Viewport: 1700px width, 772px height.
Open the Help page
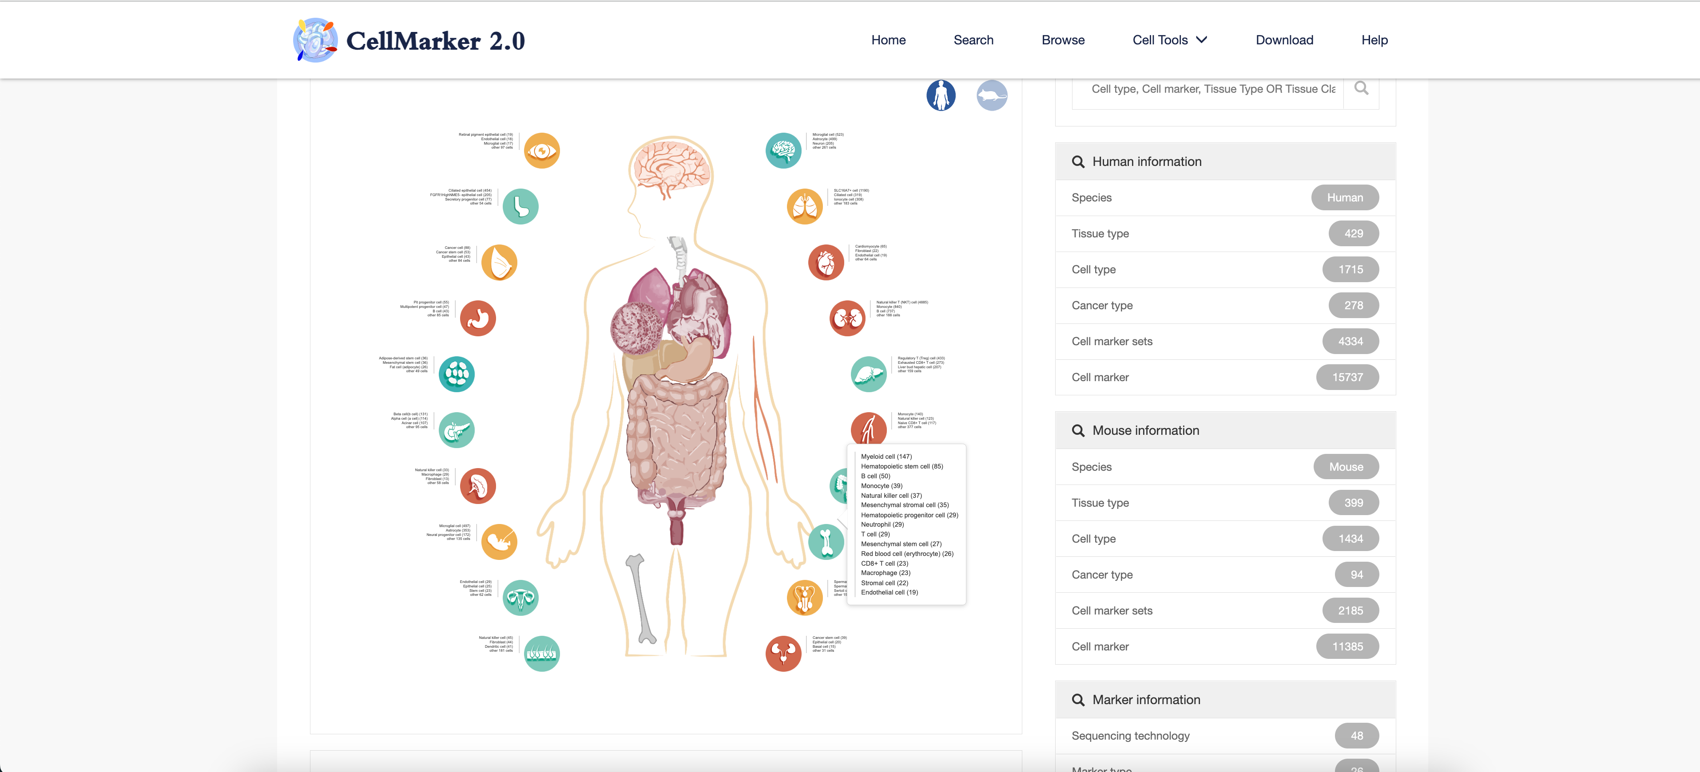1374,40
